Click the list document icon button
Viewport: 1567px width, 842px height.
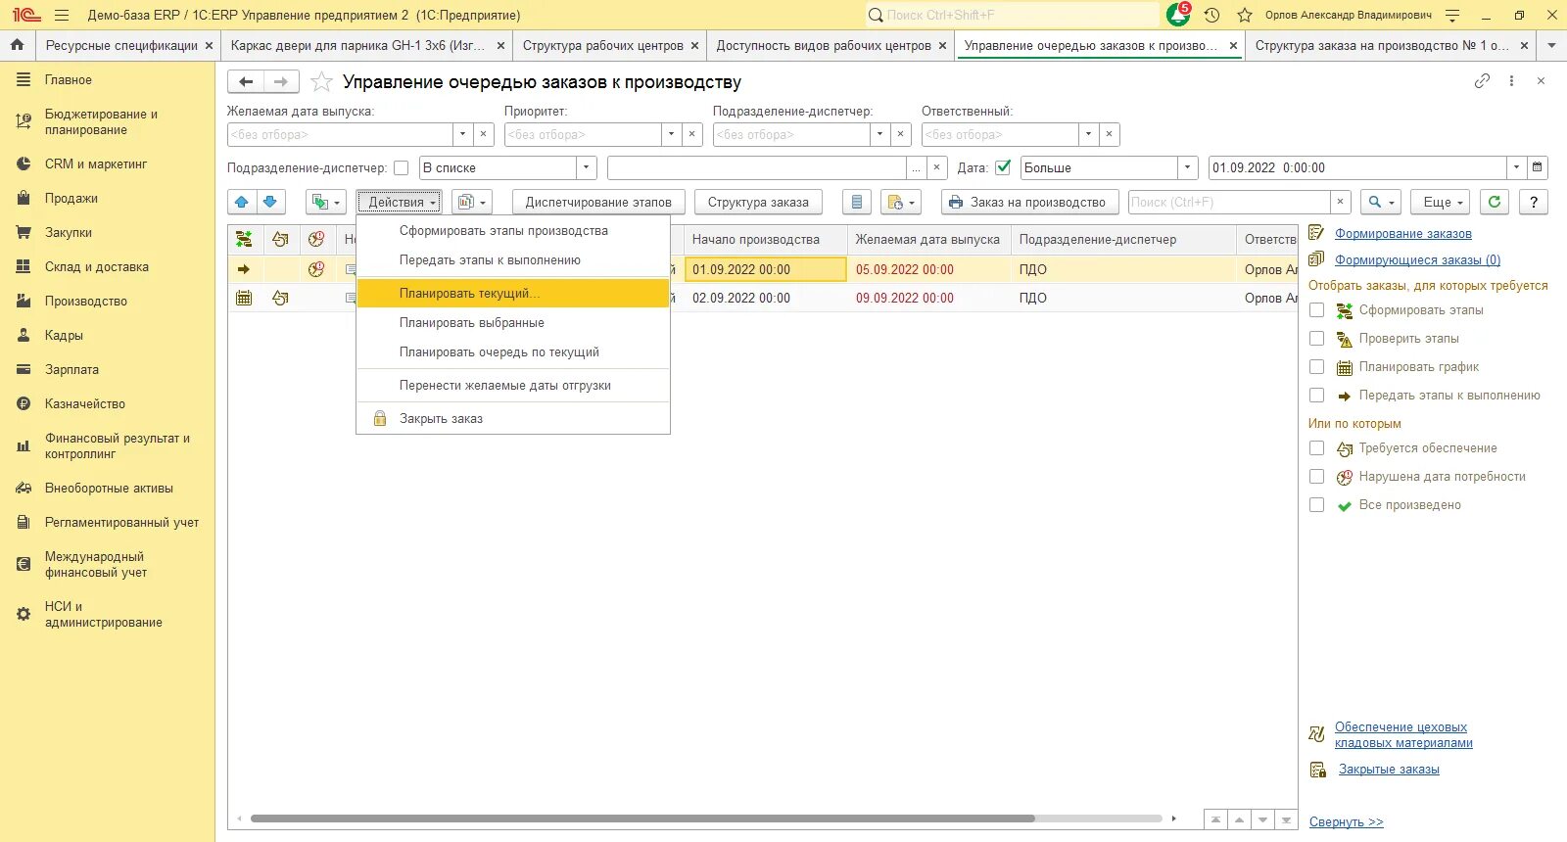(857, 202)
